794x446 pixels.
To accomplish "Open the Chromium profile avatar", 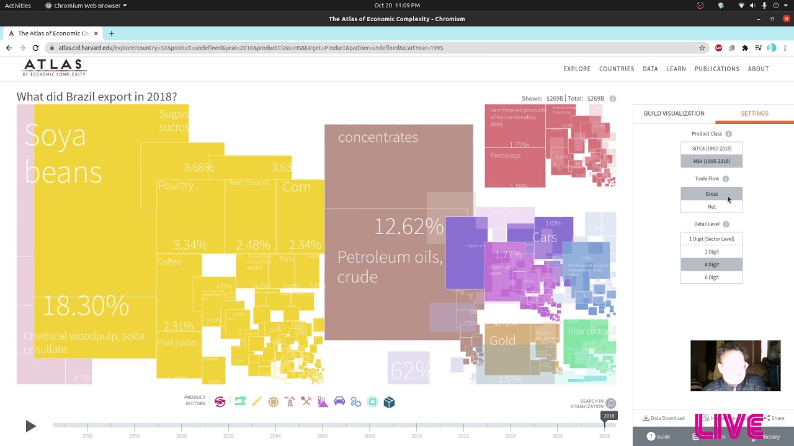I will pyautogui.click(x=772, y=48).
